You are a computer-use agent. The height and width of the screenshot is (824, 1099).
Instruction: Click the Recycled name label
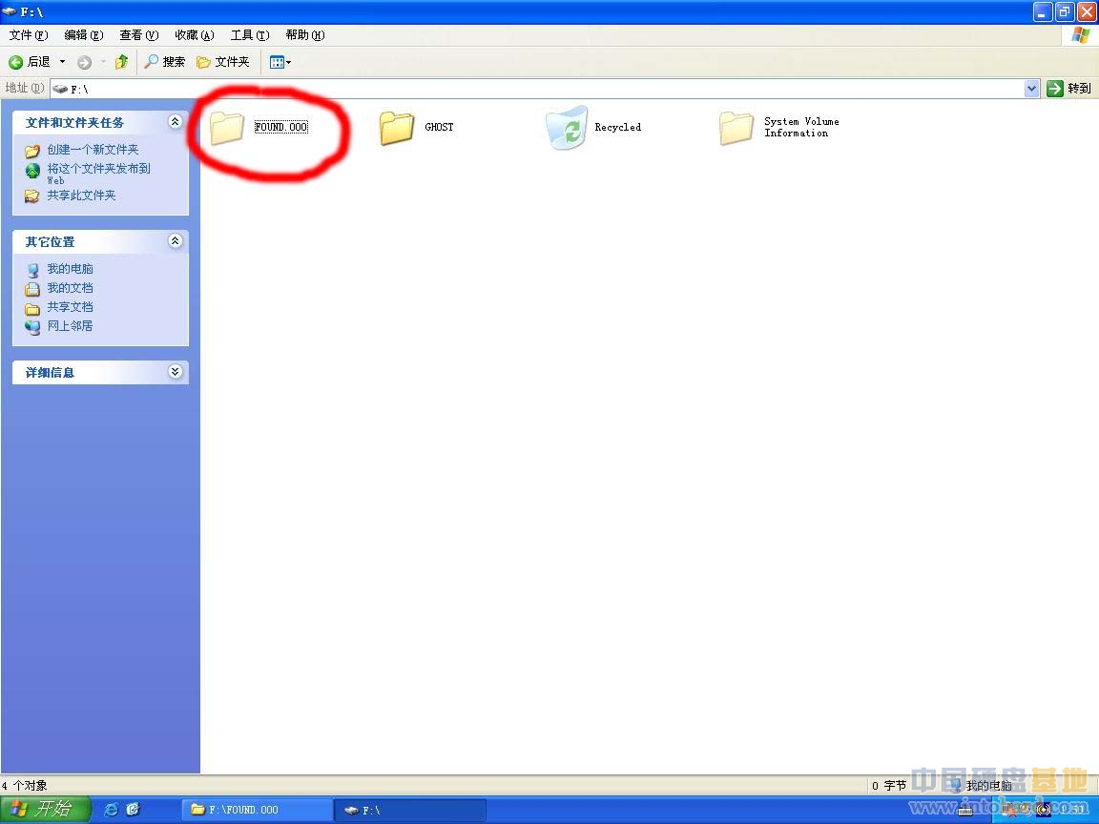click(x=618, y=127)
